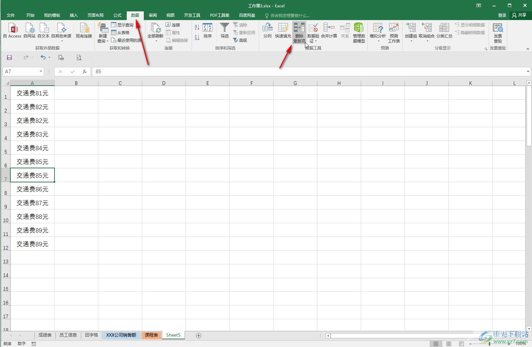Click 告诉我您想要做什么 search box
The width and height of the screenshot is (532, 347).
tap(287, 15)
